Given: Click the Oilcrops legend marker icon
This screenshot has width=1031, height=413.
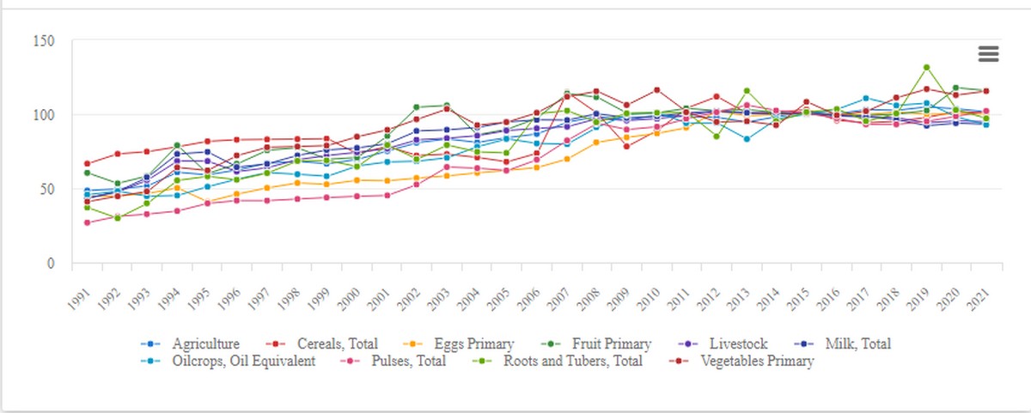Looking at the screenshot, I should click(149, 361).
